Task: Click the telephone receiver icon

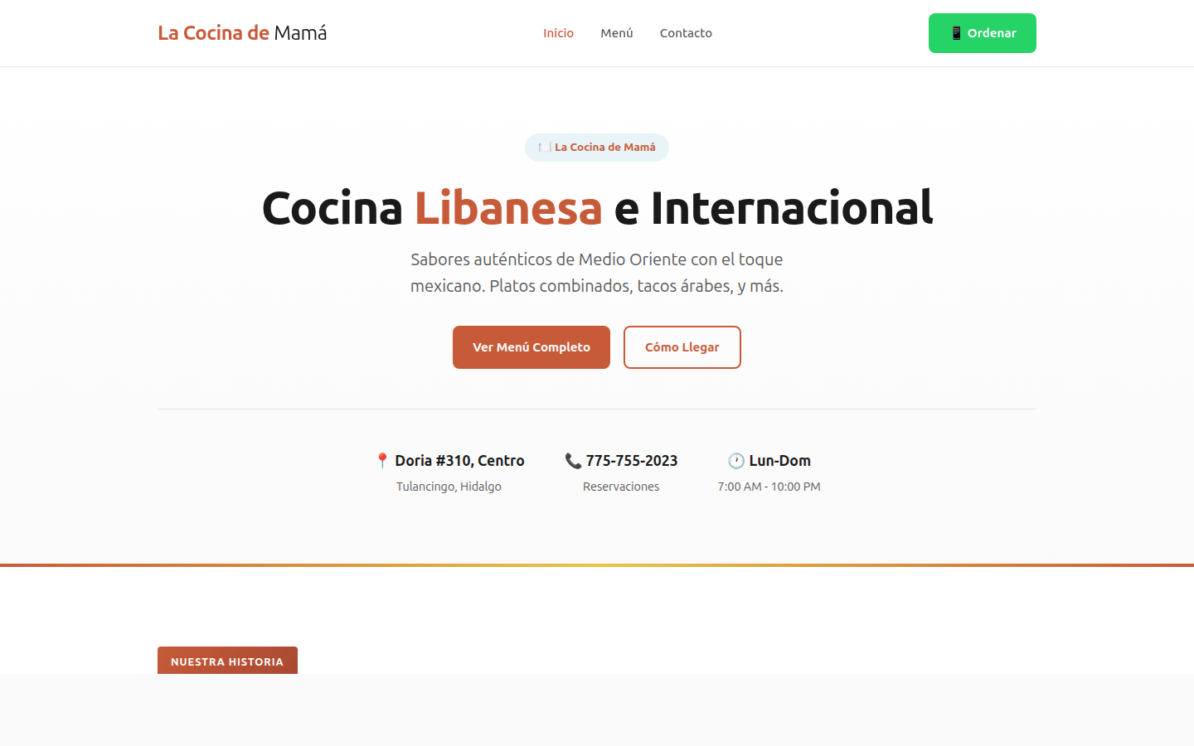Action: point(573,461)
